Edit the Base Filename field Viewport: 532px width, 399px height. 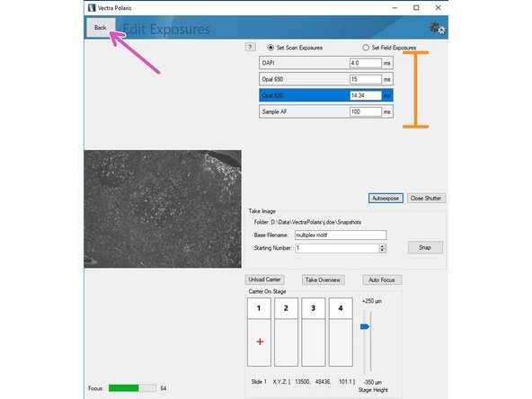click(341, 235)
